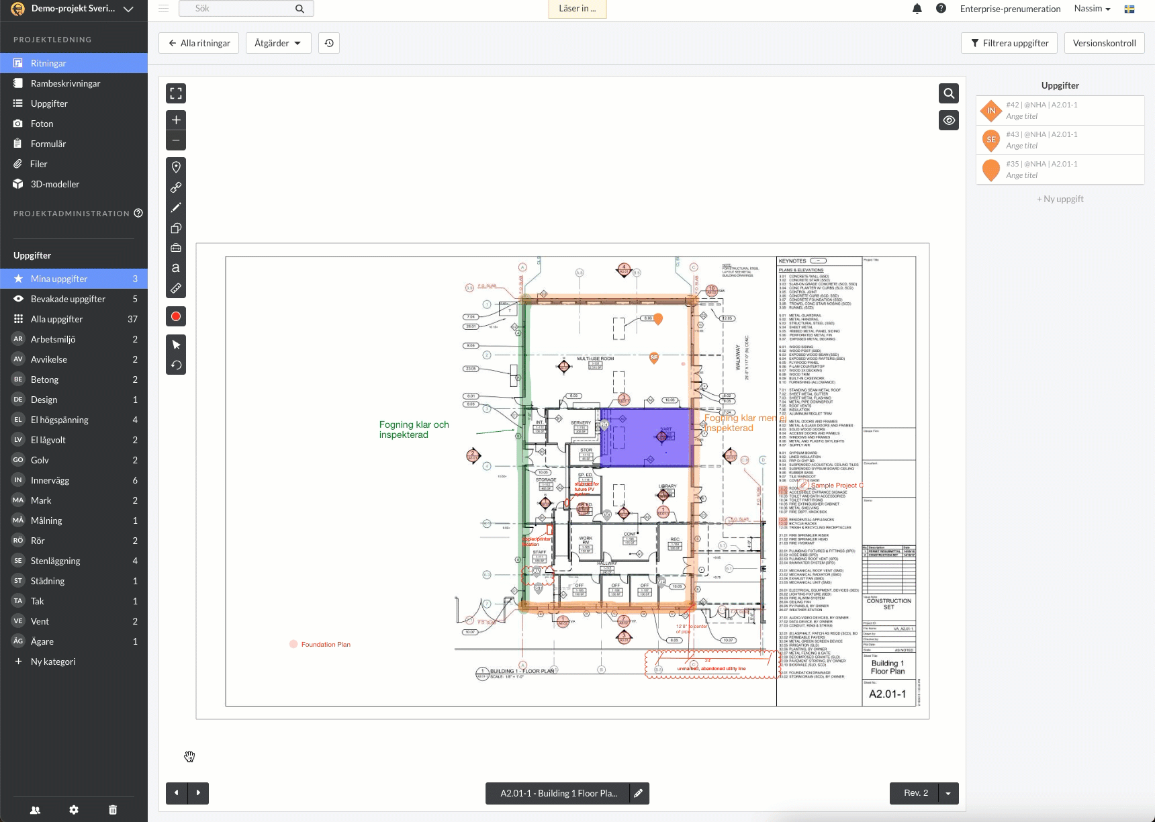Viewport: 1155px width, 822px height.
Task: Open trash bin in sidebar
Action: point(113,810)
